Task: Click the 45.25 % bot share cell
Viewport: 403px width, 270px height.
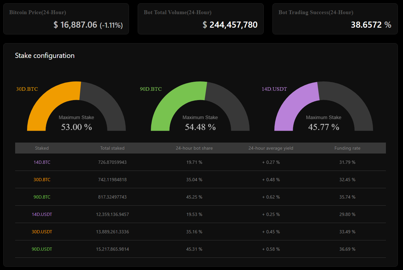Action: 194,197
